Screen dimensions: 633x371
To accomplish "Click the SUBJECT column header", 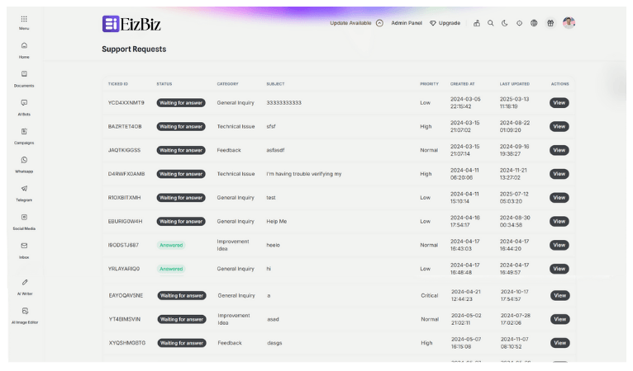I will click(x=275, y=84).
